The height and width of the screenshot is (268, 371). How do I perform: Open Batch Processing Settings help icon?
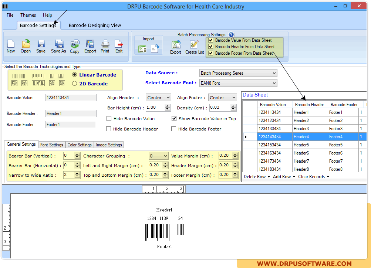point(231,34)
